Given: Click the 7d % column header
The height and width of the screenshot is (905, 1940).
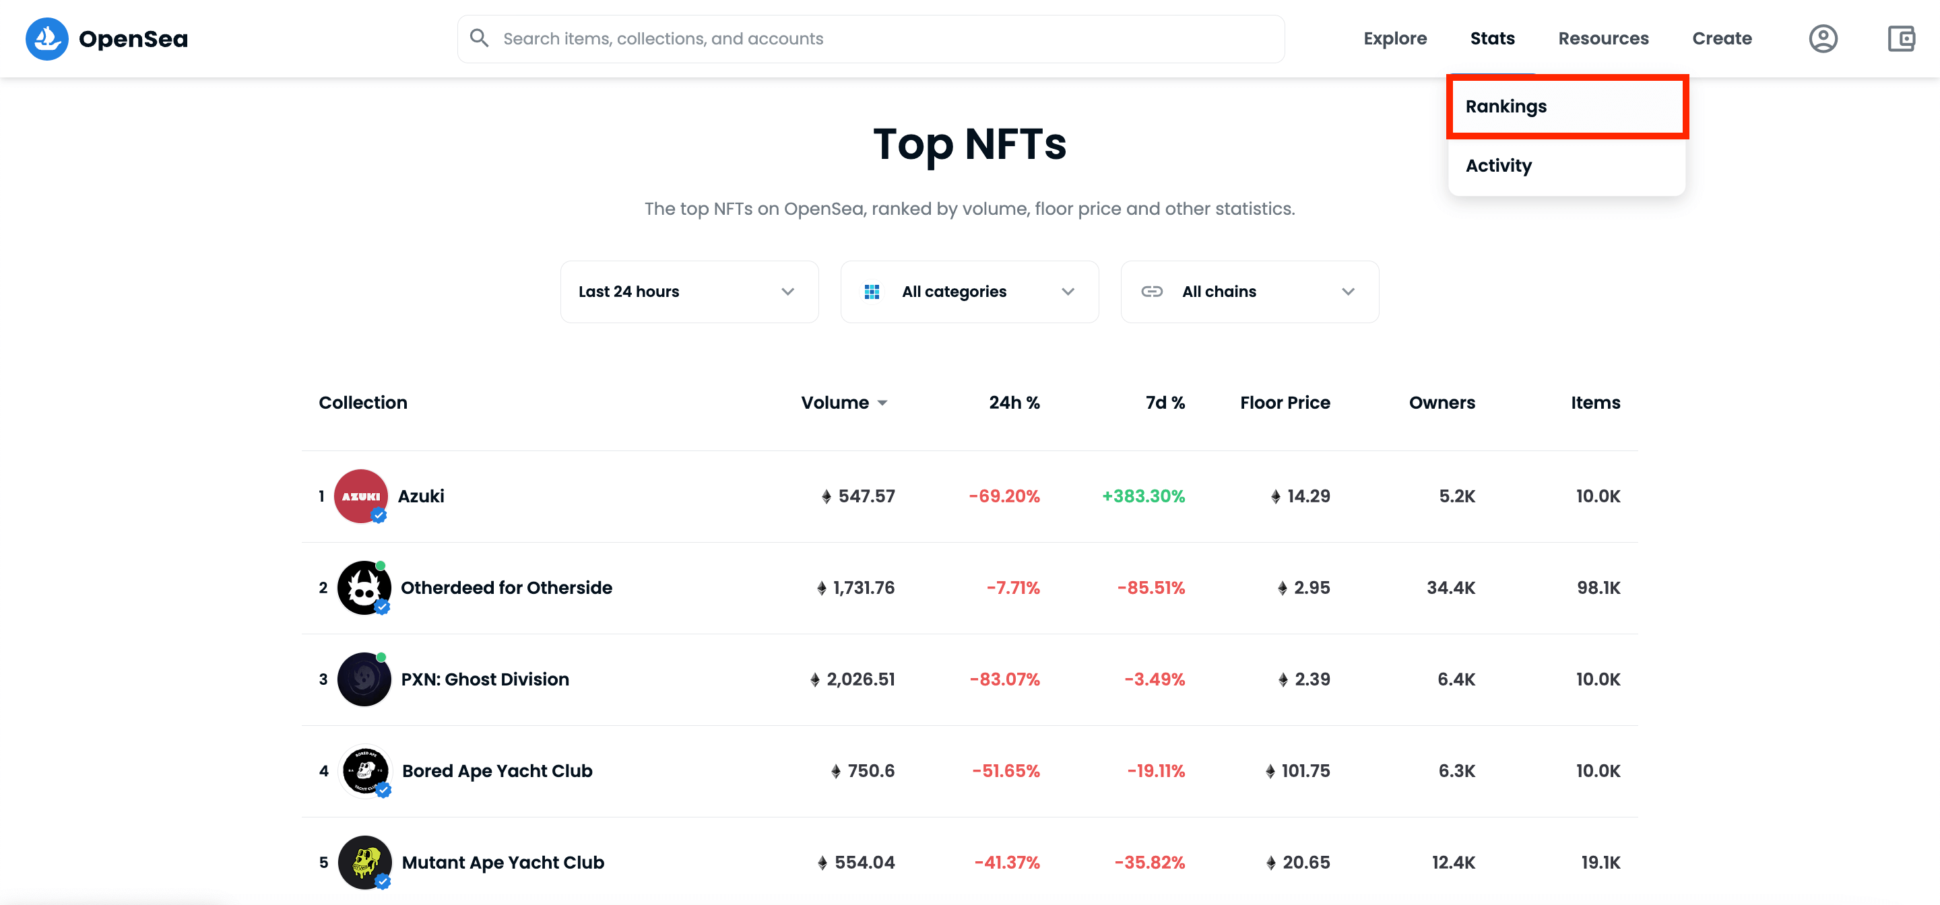Looking at the screenshot, I should 1165,403.
